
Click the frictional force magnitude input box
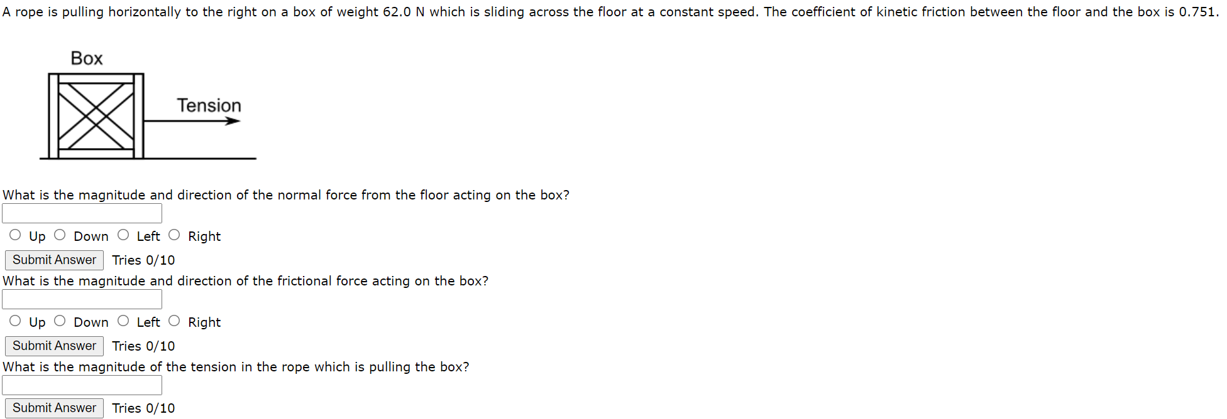click(x=82, y=299)
